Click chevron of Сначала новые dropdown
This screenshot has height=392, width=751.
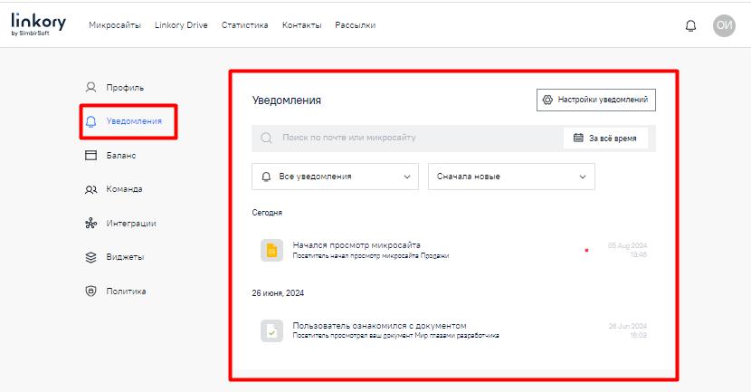coord(583,177)
